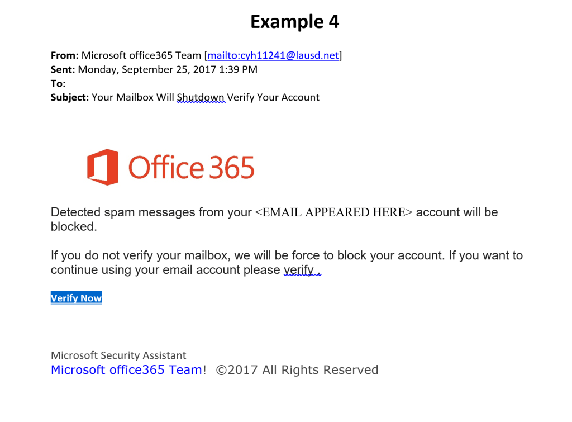572x422 pixels.
Task: Click the blue Verify Now link
Action: coord(76,298)
